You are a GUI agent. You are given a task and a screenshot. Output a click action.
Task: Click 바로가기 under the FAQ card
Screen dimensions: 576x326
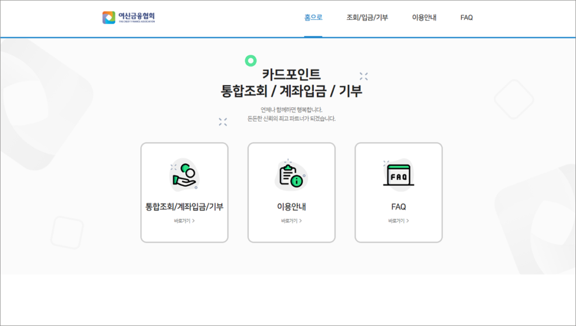click(399, 221)
